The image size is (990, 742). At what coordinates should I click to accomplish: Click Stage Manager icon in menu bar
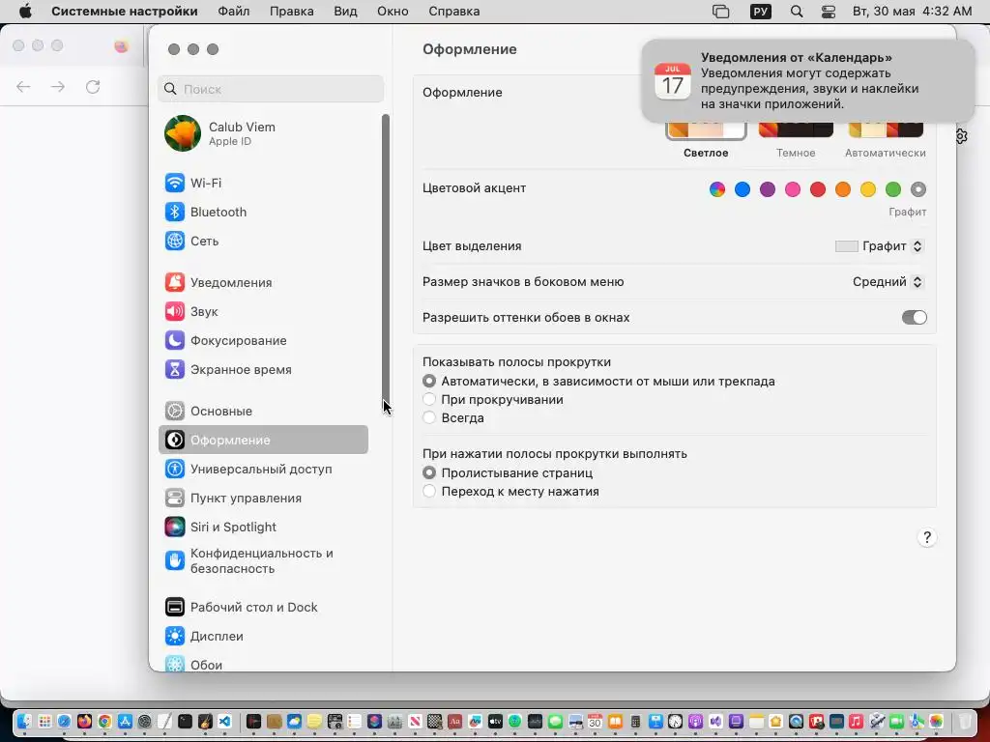pyautogui.click(x=720, y=12)
